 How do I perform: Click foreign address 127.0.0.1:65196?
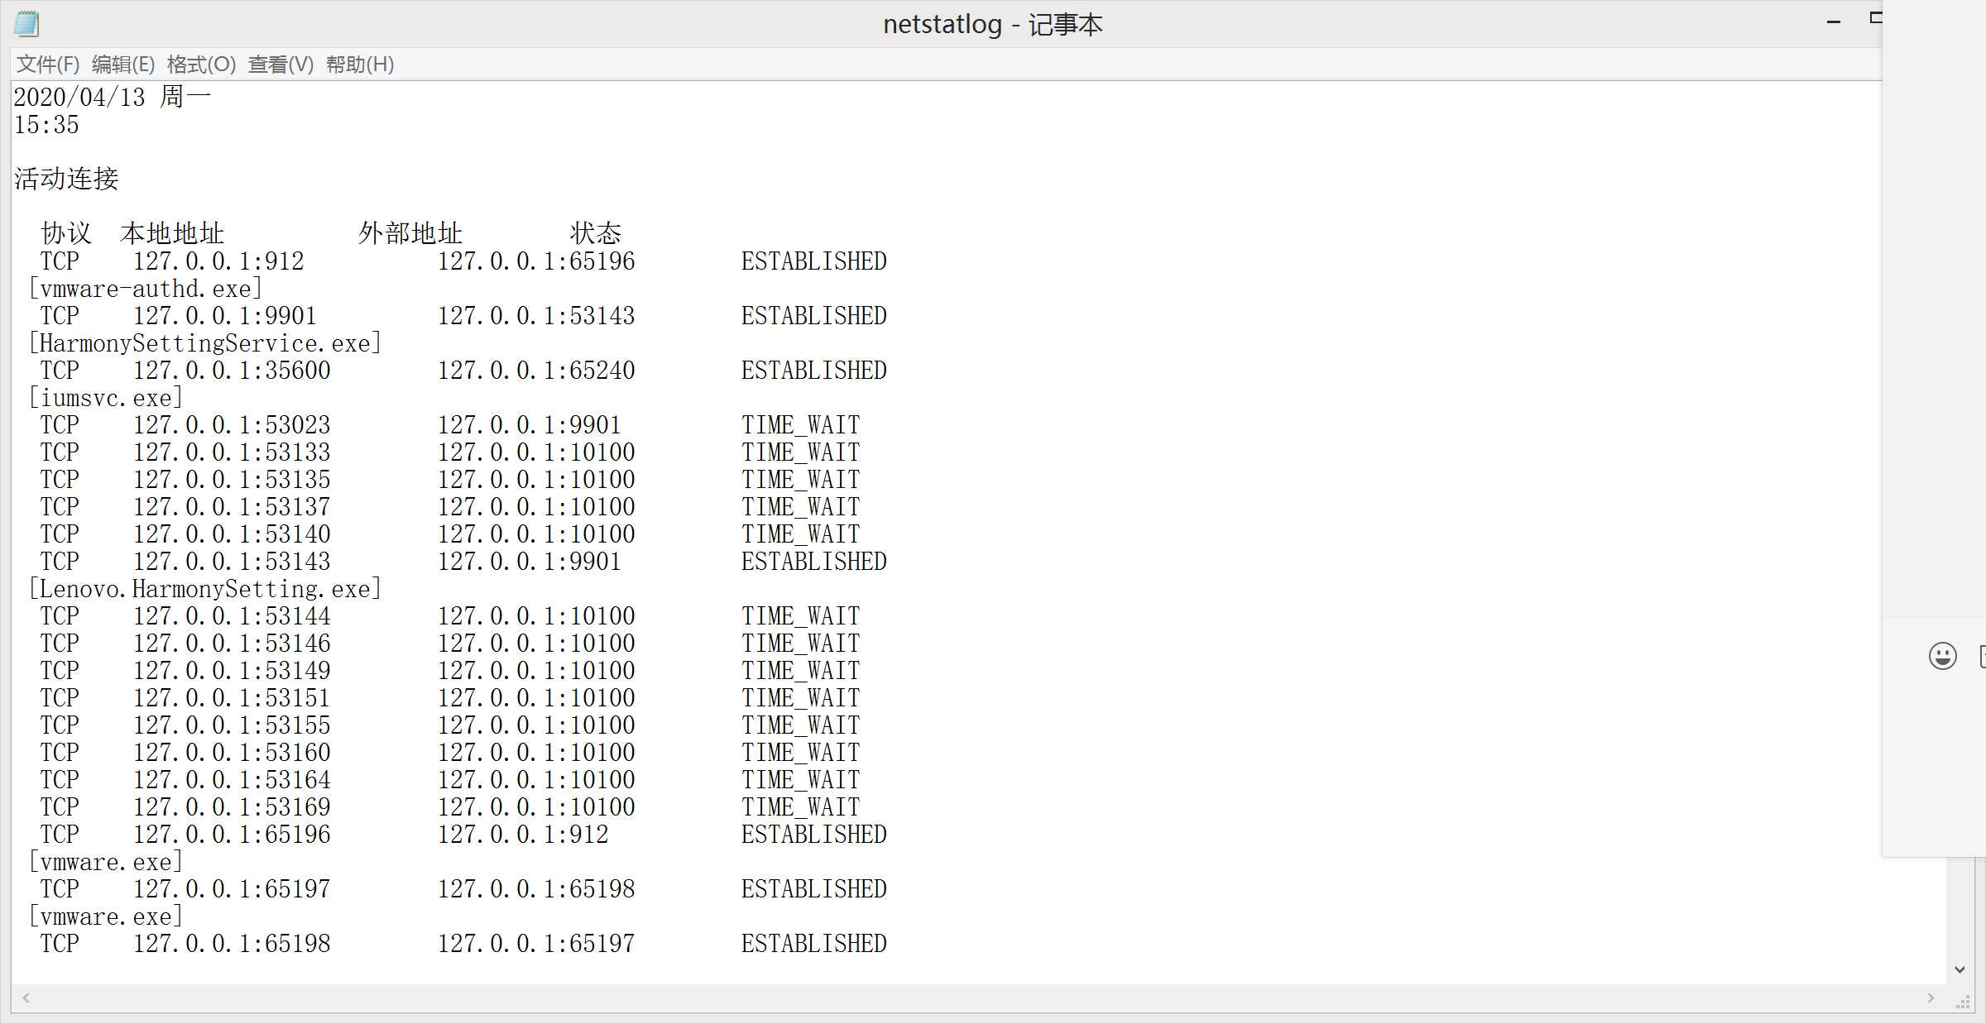pos(536,261)
